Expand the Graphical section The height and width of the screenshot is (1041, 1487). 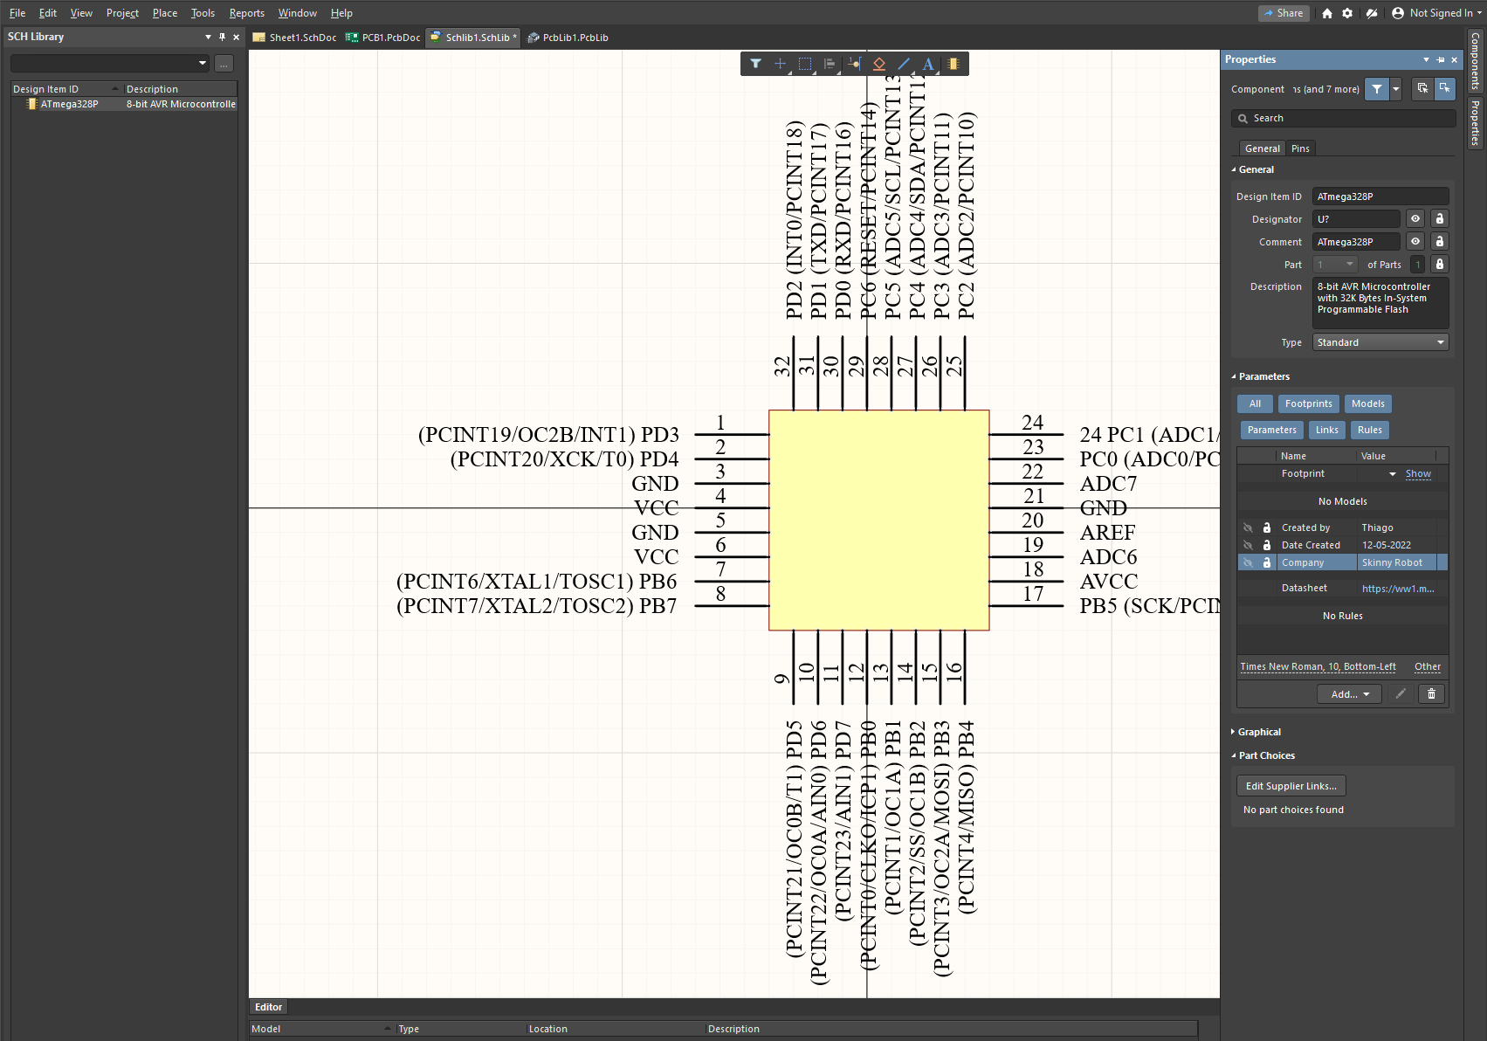pos(1233,732)
